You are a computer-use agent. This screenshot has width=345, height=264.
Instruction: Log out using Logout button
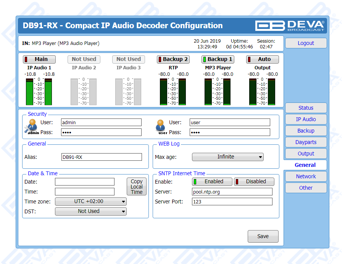[306, 43]
